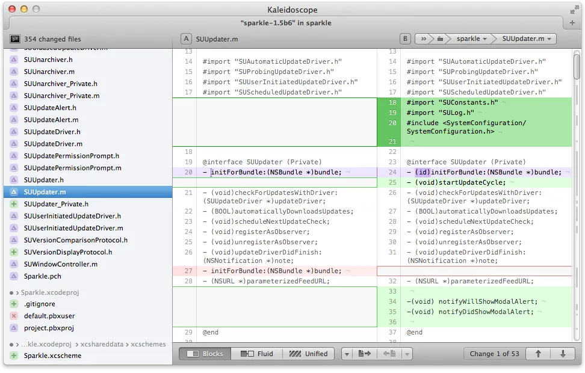Select SUWindowController.m file
Image resolution: width=585 pixels, height=373 pixels.
[x=88, y=264]
